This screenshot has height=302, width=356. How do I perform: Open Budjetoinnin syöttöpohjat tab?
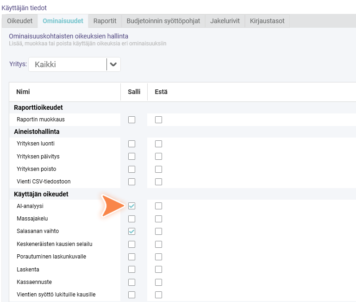(x=163, y=21)
